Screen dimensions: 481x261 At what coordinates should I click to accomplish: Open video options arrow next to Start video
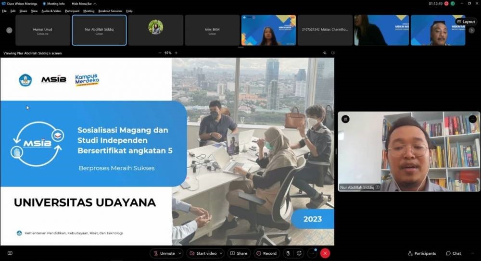[221, 253]
